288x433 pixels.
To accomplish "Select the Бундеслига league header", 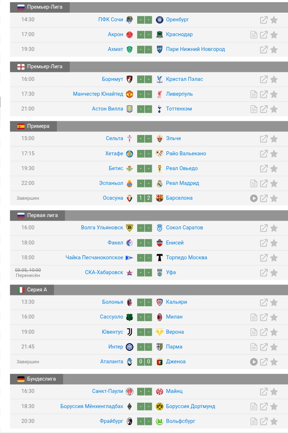I will pos(37,379).
